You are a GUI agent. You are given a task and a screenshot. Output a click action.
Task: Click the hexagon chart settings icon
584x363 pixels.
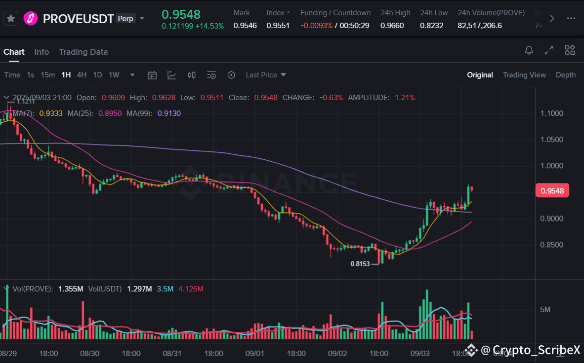coord(231,75)
